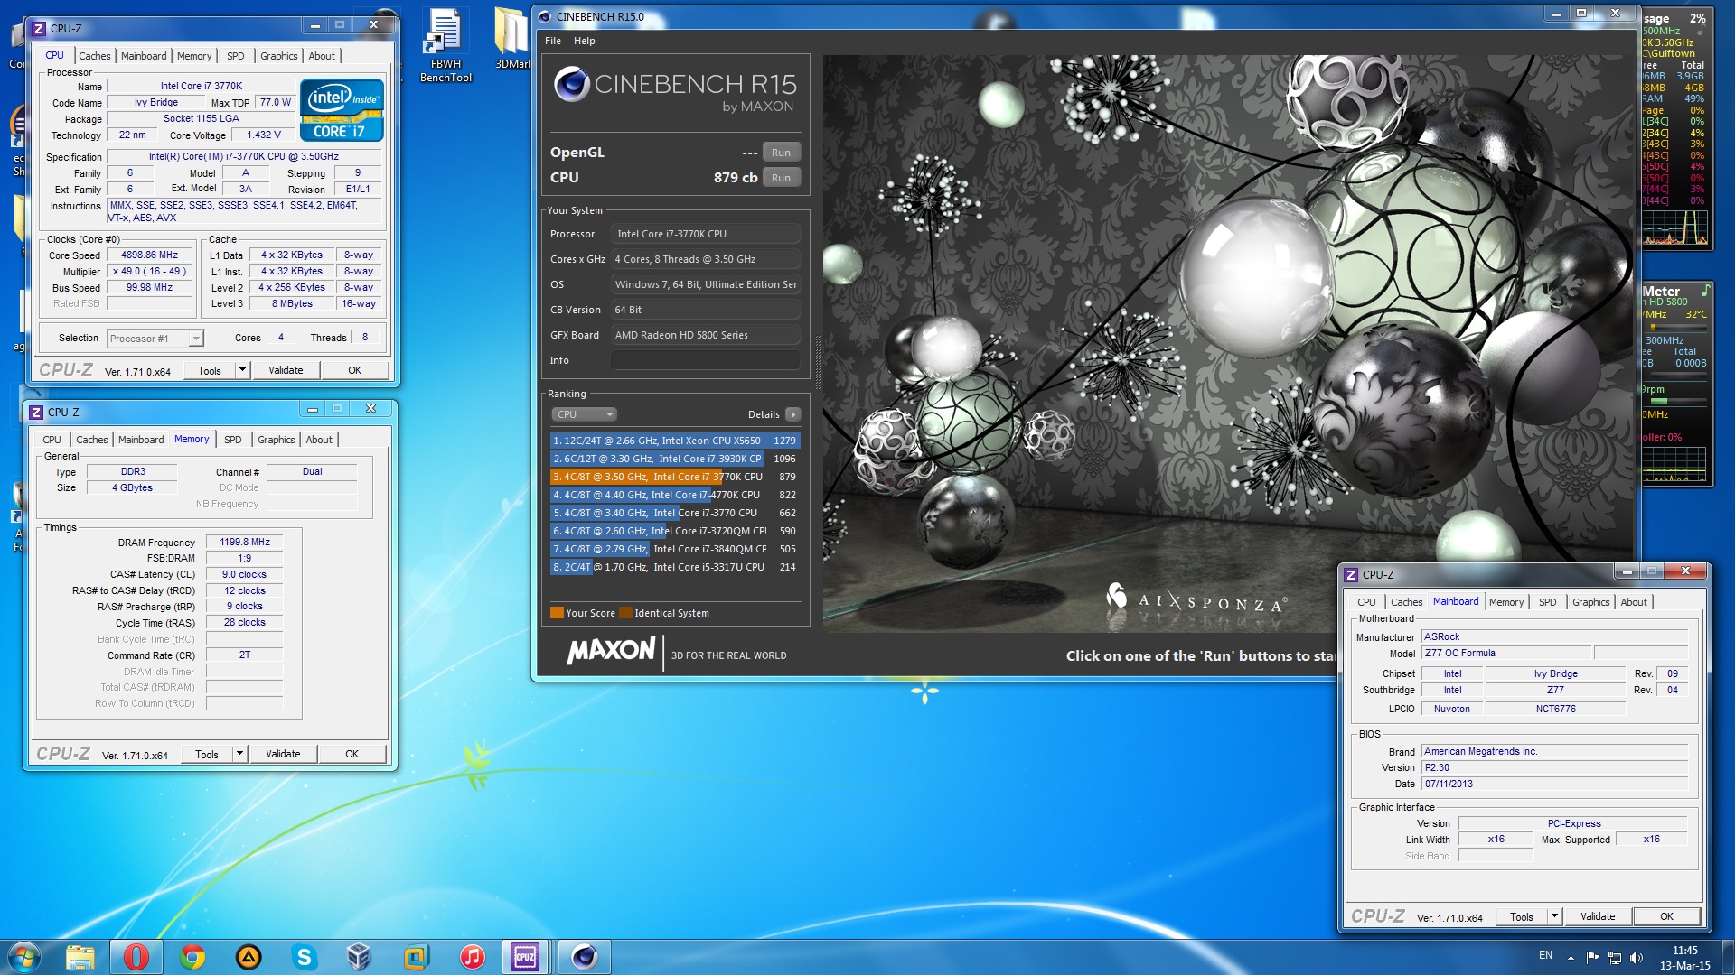Click Tools button in Mainboard CPU-Z window
1735x975 pixels.
pyautogui.click(x=1522, y=916)
